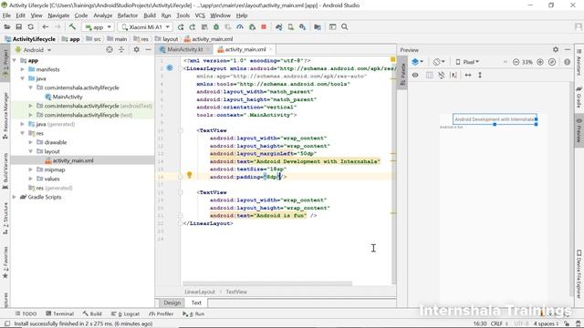Open the Terminal tool window
584x328 pixels.
click(x=59, y=313)
